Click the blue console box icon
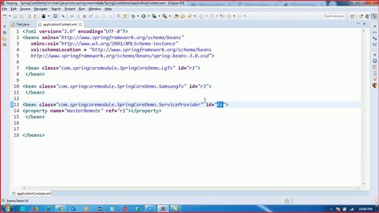The width and height of the screenshot is (379, 213). 55,16
